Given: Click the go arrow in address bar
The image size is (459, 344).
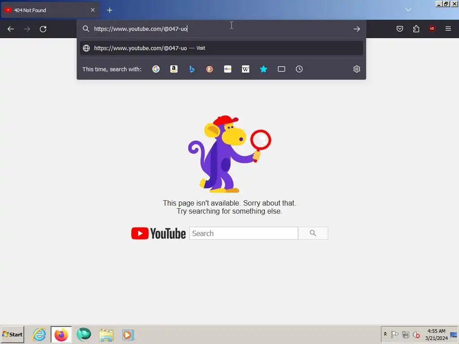Looking at the screenshot, I should coord(356,29).
